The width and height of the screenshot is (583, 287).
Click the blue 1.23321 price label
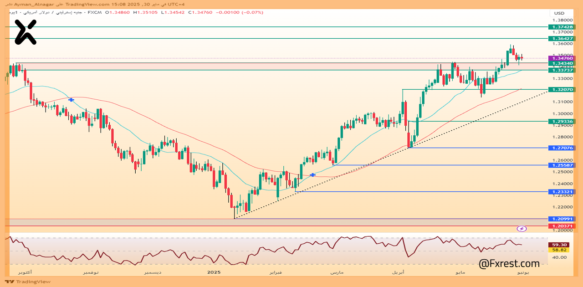click(x=563, y=192)
